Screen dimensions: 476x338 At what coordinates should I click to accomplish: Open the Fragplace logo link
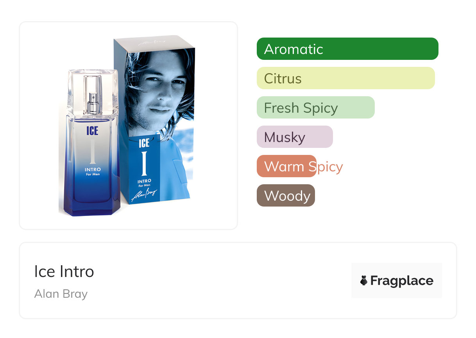pyautogui.click(x=397, y=280)
